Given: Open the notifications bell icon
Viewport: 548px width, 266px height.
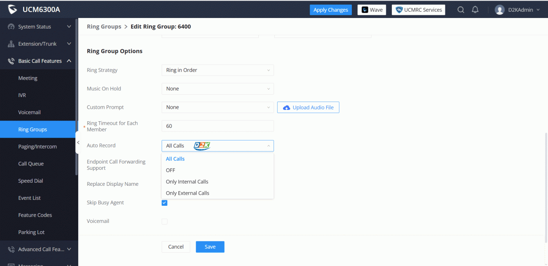Looking at the screenshot, I should coord(475,10).
